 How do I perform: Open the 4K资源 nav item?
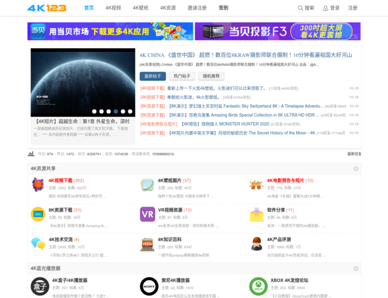[x=168, y=8]
